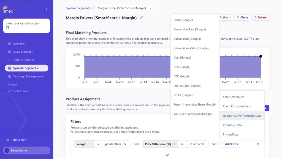Click the Dynamic Segments sidebar icon
This screenshot has width=282, height=159.
tap(9, 68)
